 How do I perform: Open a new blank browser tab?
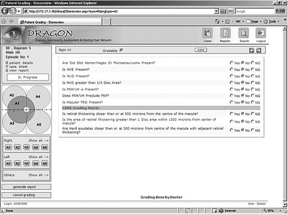point(106,22)
